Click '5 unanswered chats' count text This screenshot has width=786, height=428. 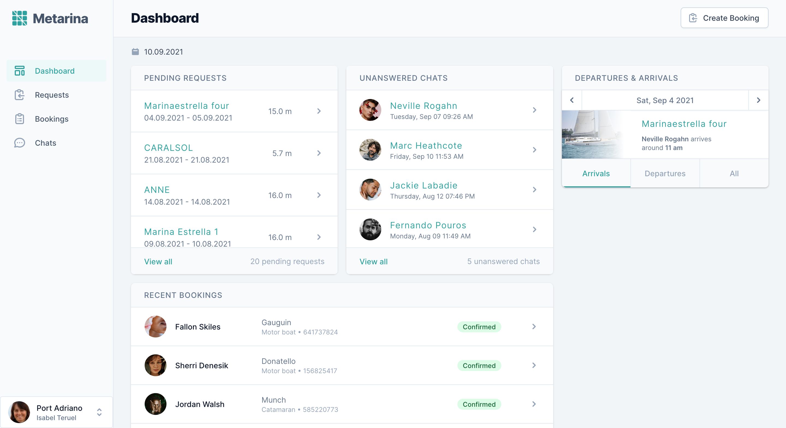504,261
